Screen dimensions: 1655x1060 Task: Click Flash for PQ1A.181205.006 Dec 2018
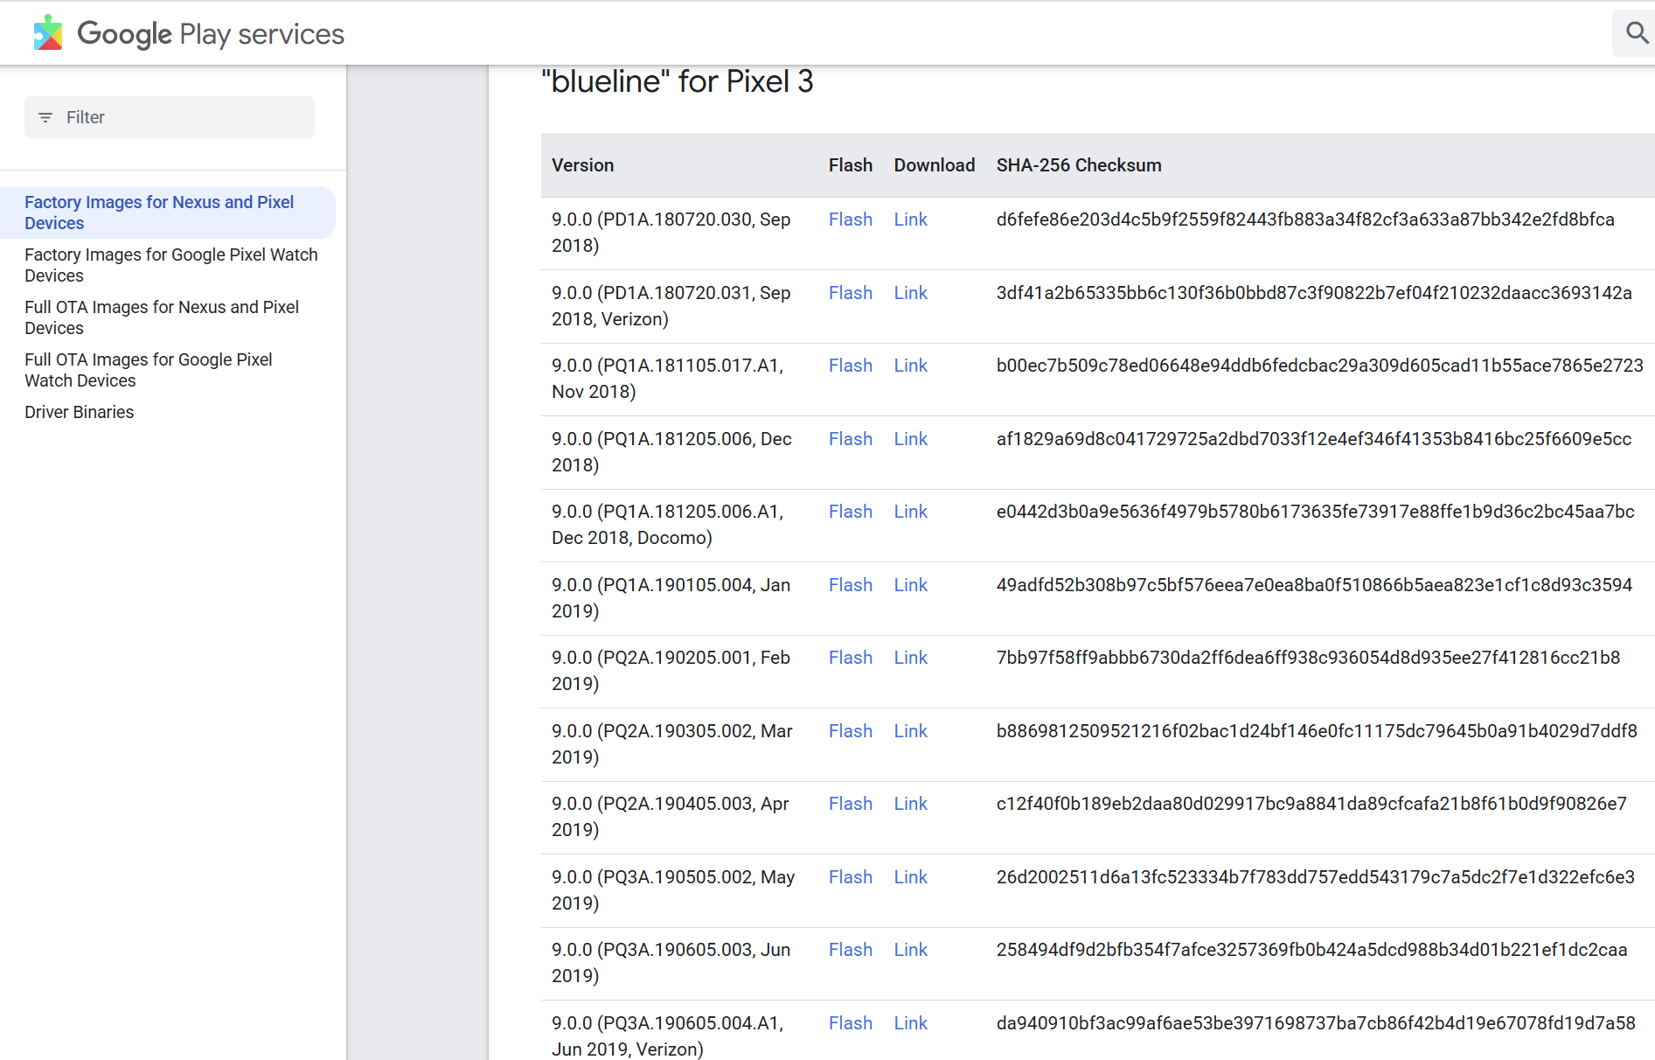coord(851,439)
